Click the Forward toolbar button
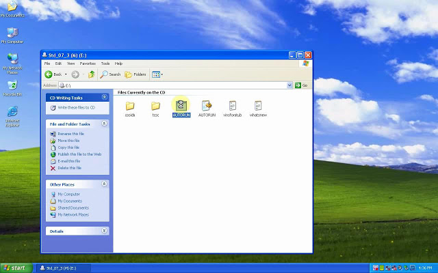 pyautogui.click(x=75, y=74)
